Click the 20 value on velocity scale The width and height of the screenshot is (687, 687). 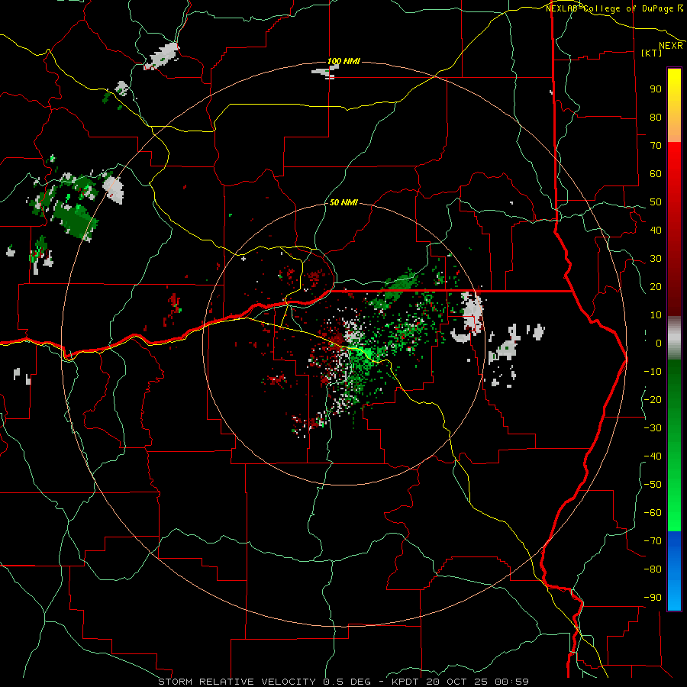tap(656, 287)
